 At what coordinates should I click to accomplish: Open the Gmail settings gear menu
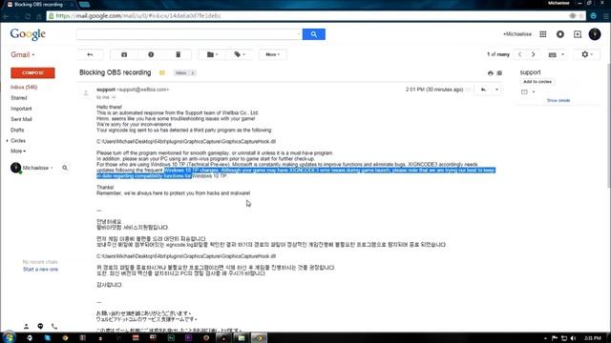point(587,54)
